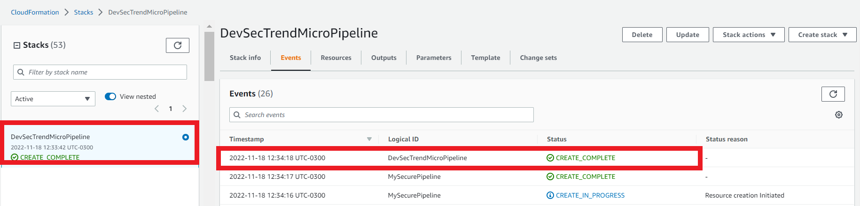The width and height of the screenshot is (860, 206).
Task: Click the Update button
Action: [x=688, y=35]
